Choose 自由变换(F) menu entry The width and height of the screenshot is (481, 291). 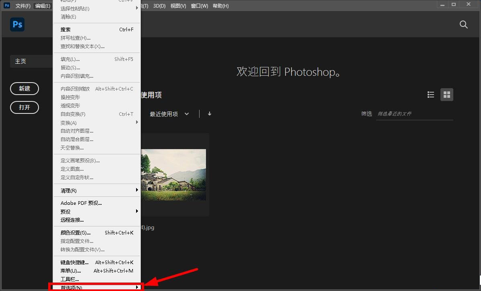pyautogui.click(x=97, y=114)
